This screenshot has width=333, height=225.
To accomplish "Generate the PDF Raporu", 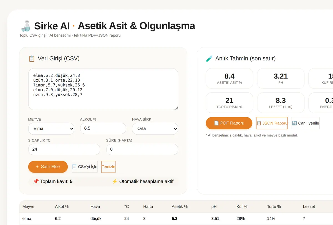I will point(229,123).
